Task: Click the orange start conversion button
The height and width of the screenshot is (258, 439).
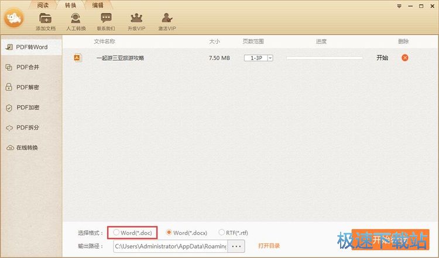Action: coord(390,239)
